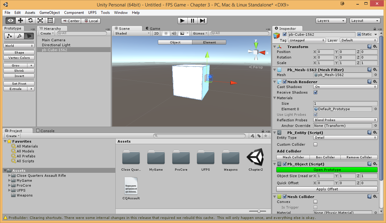Open the Reflection Probes dropdown
386x223 pixels.
[345, 120]
